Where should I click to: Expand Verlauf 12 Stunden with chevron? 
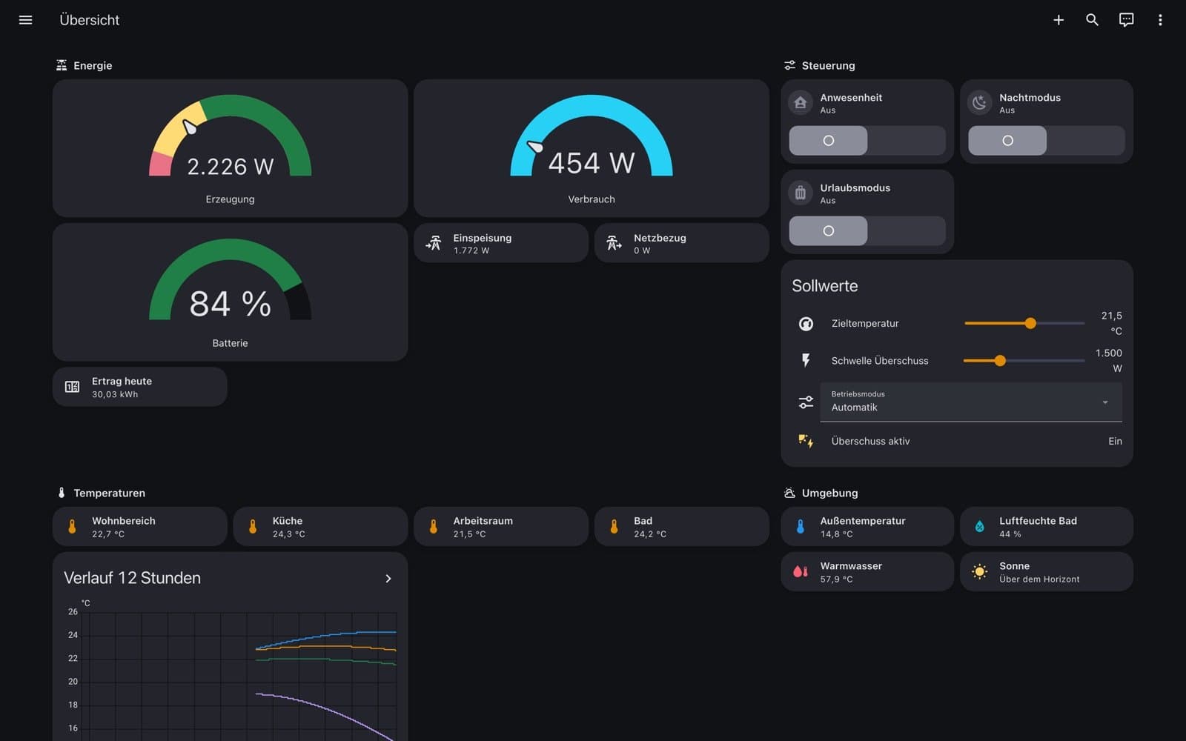(388, 579)
